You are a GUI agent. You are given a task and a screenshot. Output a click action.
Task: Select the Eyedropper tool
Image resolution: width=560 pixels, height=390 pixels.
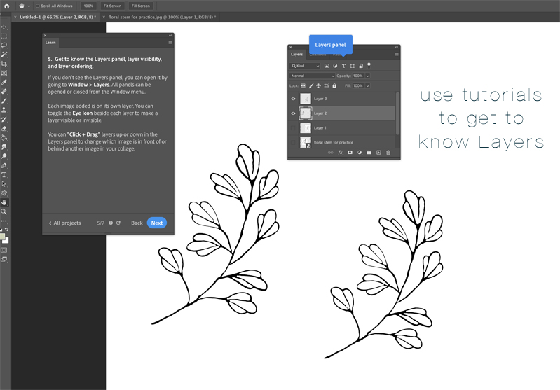pos(4,82)
